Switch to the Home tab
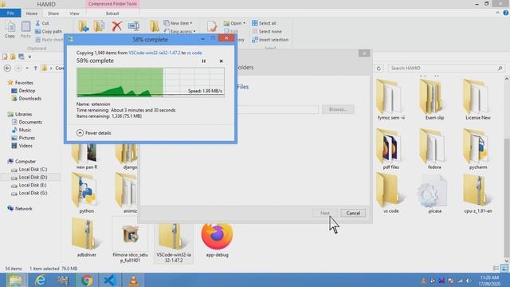 point(32,14)
